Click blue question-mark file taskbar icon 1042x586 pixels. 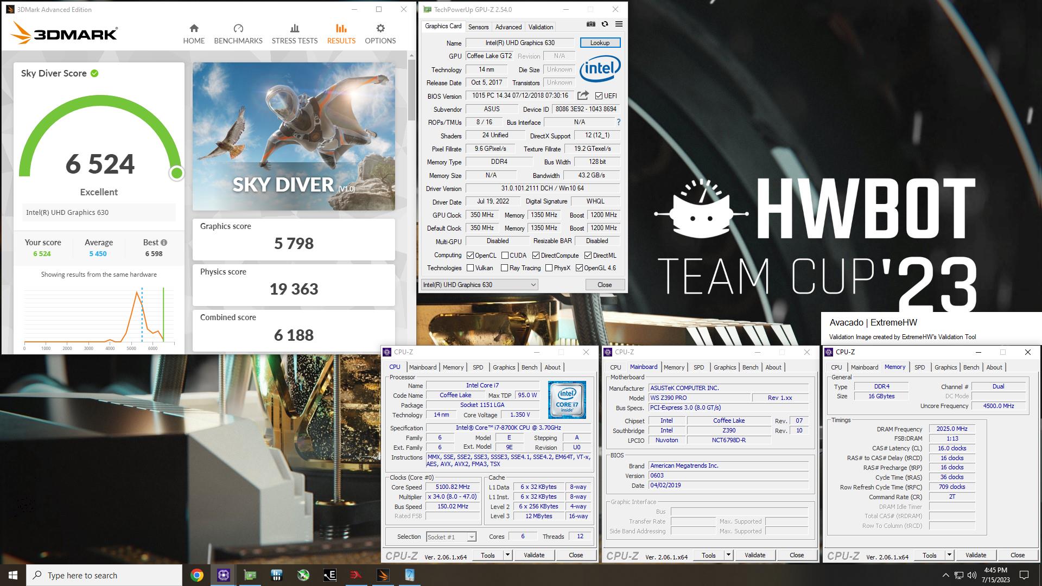click(x=409, y=575)
